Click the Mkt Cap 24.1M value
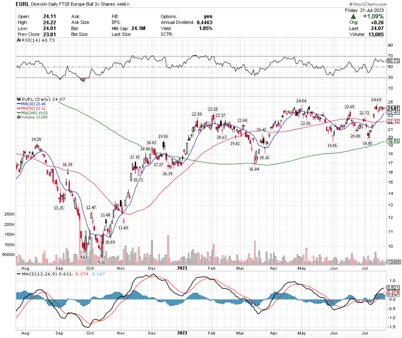The height and width of the screenshot is (338, 402). [x=138, y=28]
